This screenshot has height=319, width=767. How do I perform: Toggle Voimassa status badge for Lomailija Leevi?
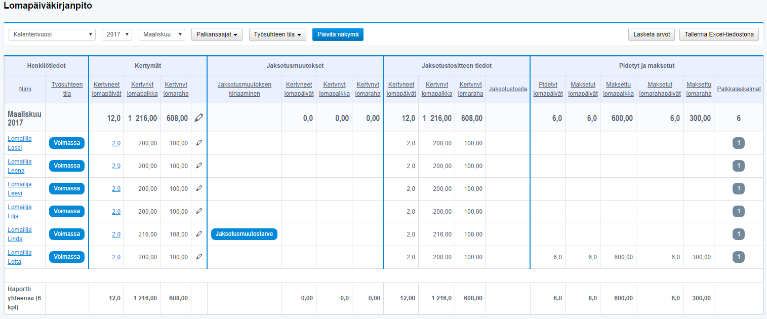tap(67, 188)
